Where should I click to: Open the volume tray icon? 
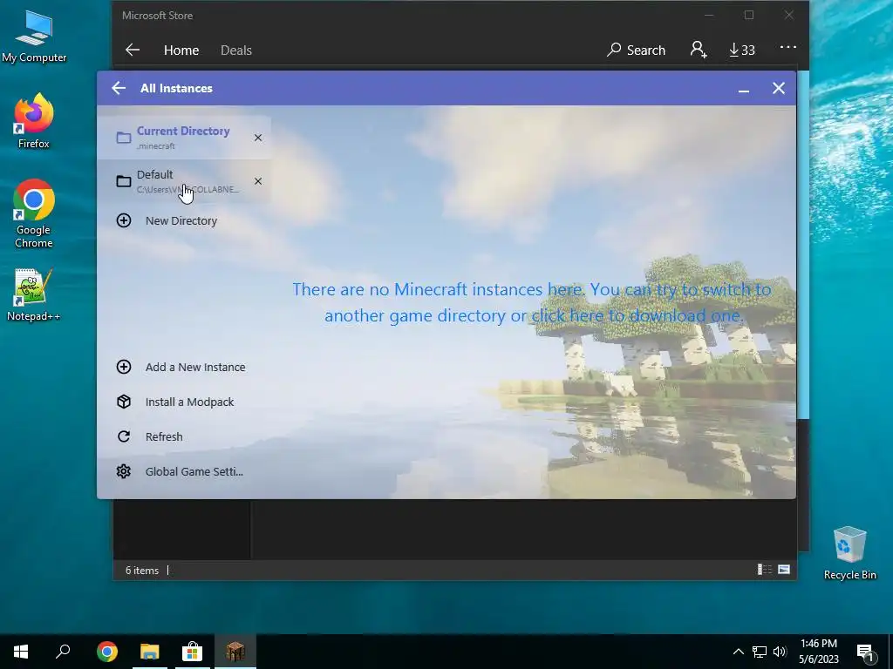click(x=780, y=652)
